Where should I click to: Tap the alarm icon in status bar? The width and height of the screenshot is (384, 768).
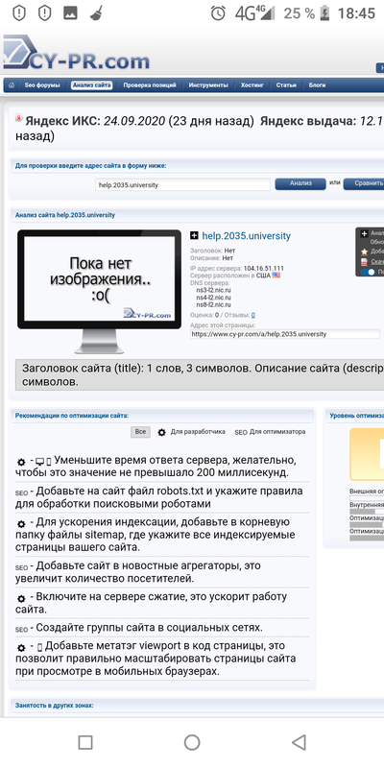(218, 13)
